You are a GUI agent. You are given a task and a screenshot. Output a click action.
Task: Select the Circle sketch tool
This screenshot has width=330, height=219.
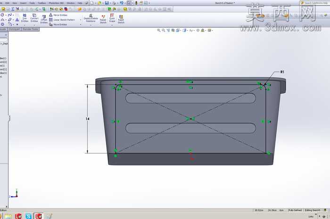(x=2, y=15)
